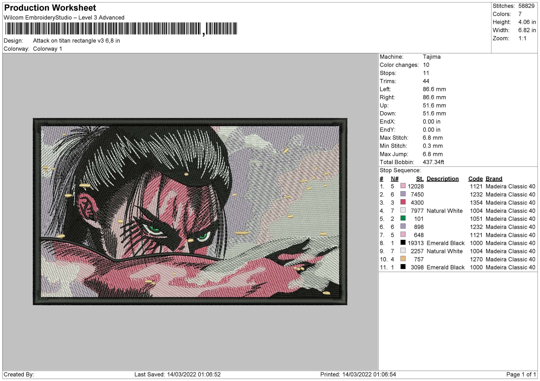
Task: Click the Total Bobbin value 437.34ft
Action: tap(433, 162)
